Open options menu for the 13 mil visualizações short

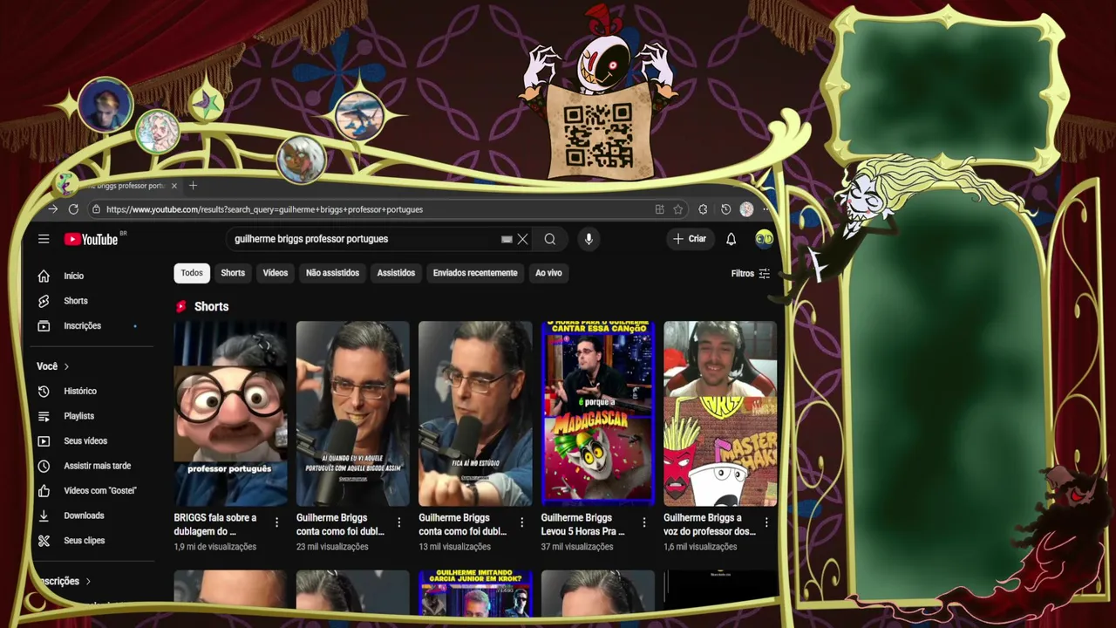(x=521, y=522)
